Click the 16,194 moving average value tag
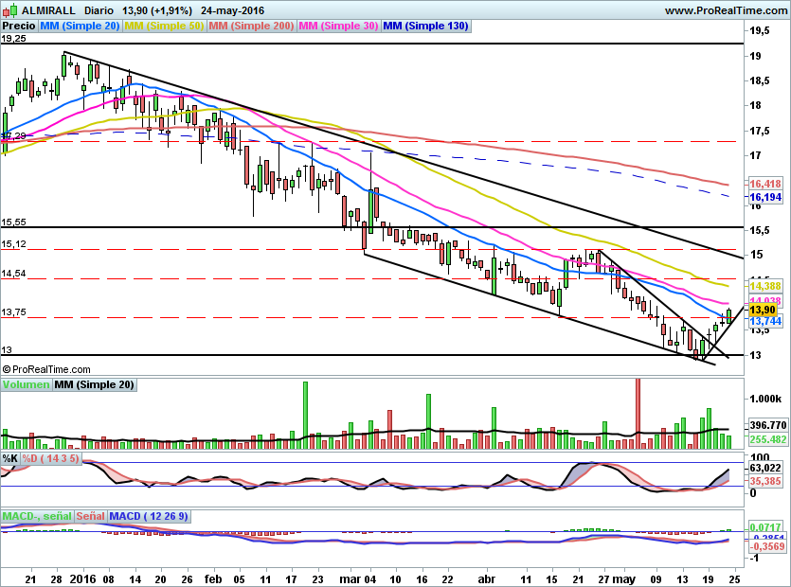 765,197
